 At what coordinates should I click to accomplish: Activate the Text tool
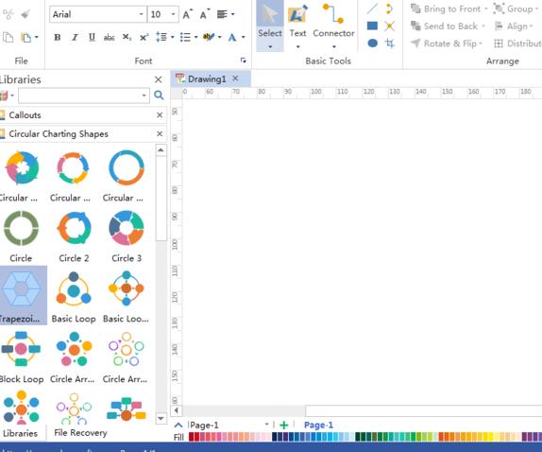click(x=297, y=26)
